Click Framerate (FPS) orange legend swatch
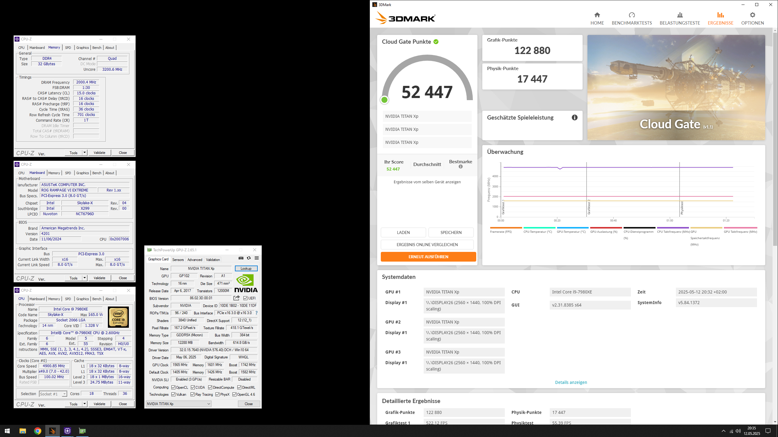 [x=506, y=228]
